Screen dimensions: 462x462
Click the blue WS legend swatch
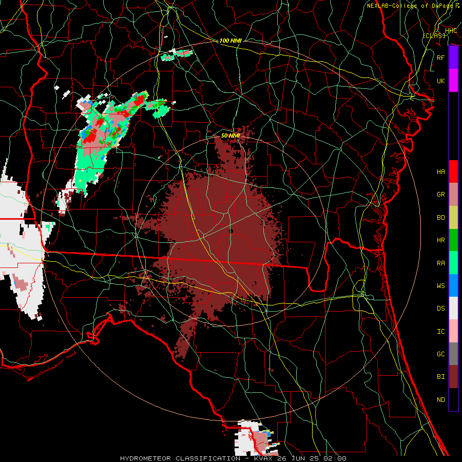click(x=453, y=285)
